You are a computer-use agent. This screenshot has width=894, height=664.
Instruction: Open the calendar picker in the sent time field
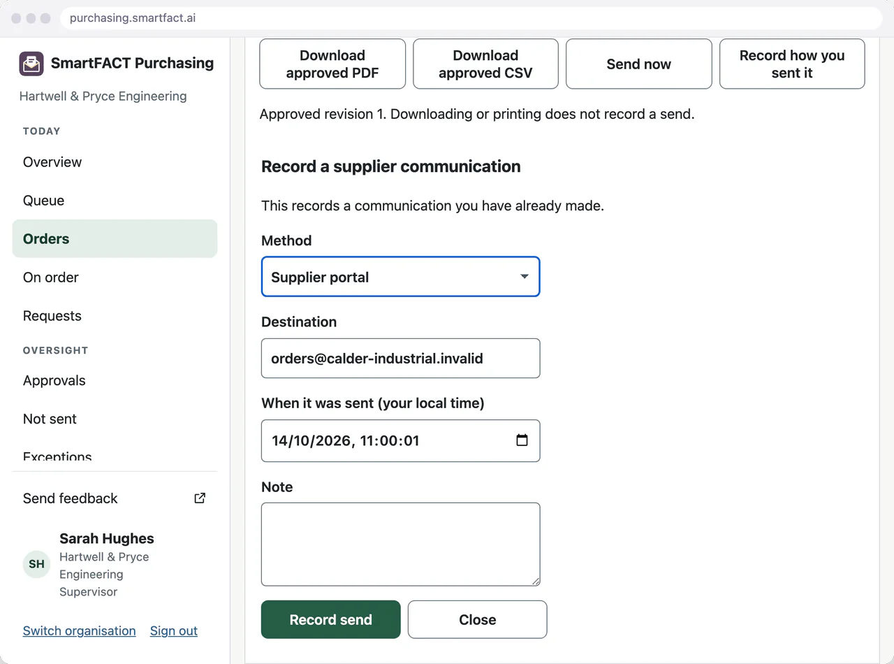pyautogui.click(x=522, y=440)
